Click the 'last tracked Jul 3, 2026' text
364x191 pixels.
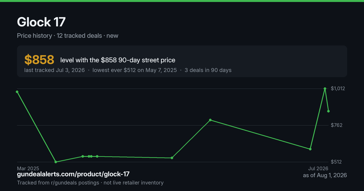55,70
